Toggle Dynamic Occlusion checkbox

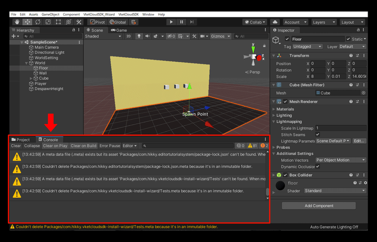[x=318, y=166]
